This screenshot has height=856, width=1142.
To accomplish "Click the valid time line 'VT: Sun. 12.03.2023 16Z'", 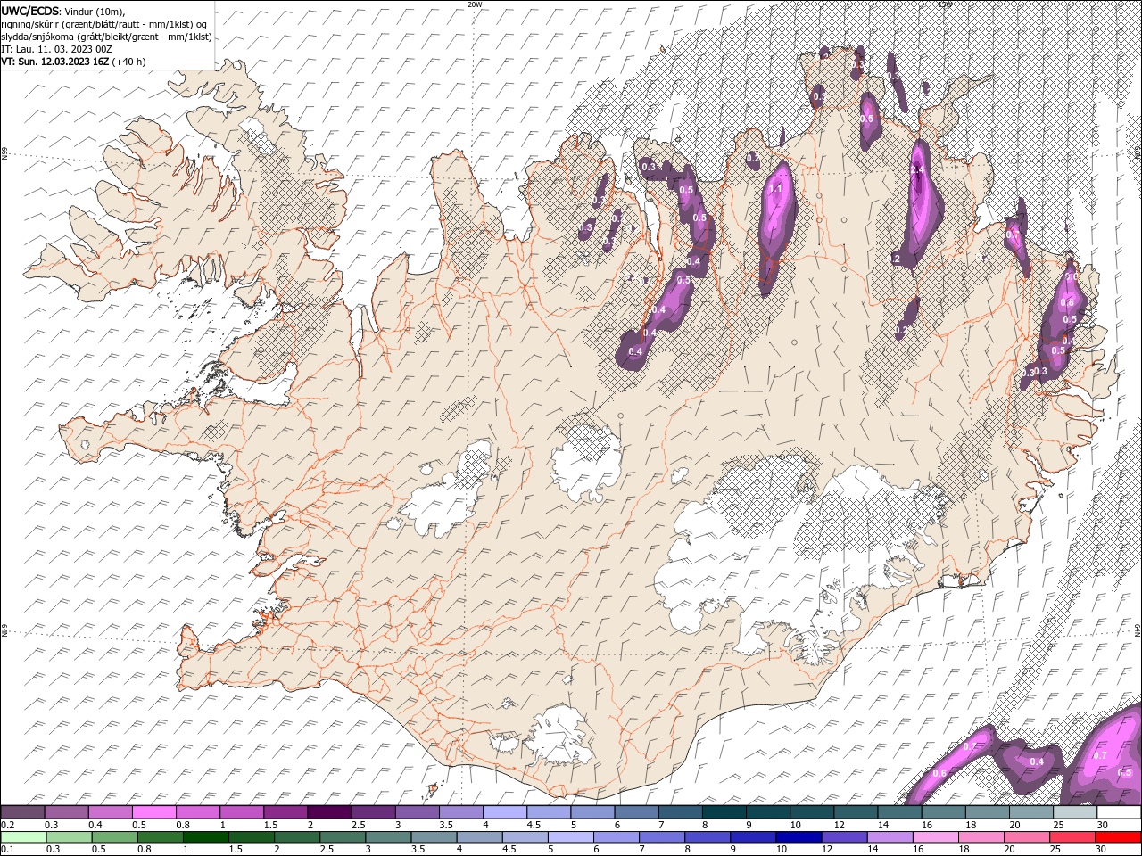I will coord(55,62).
